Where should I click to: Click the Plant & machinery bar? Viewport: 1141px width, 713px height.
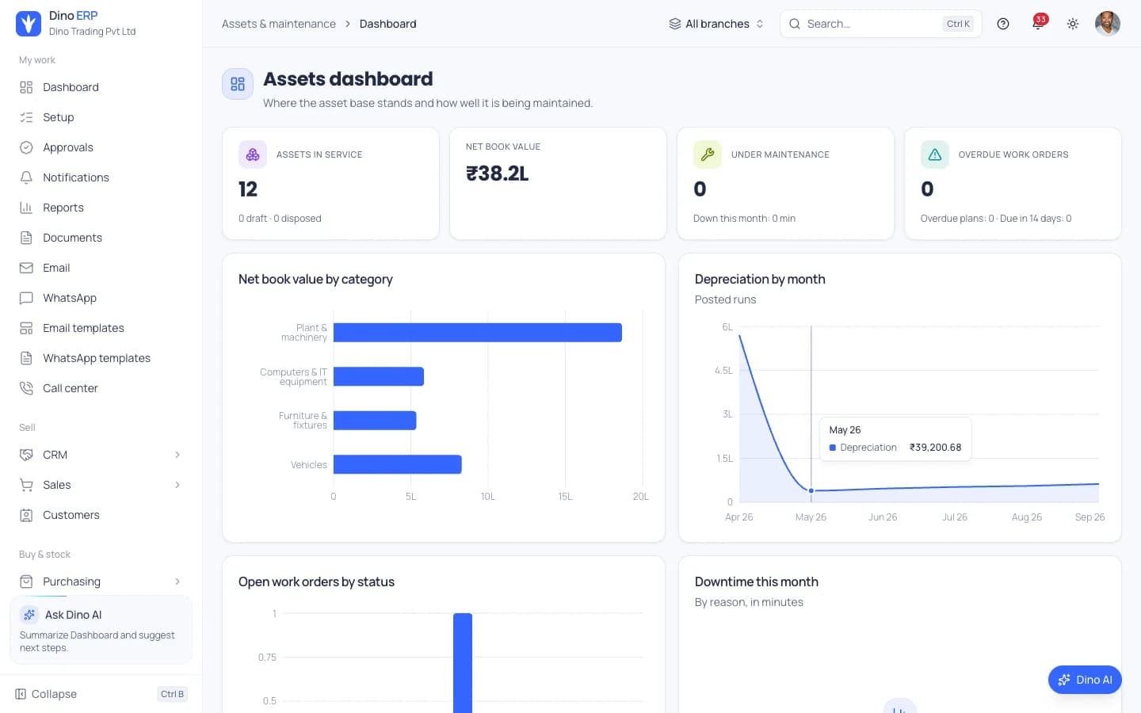[478, 333]
